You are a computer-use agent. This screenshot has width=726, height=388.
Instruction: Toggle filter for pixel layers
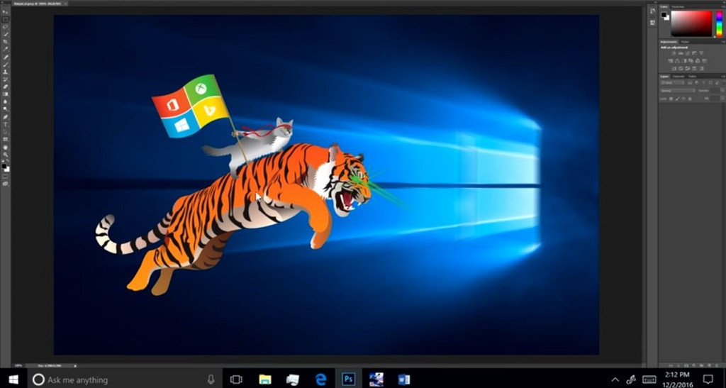tap(690, 83)
